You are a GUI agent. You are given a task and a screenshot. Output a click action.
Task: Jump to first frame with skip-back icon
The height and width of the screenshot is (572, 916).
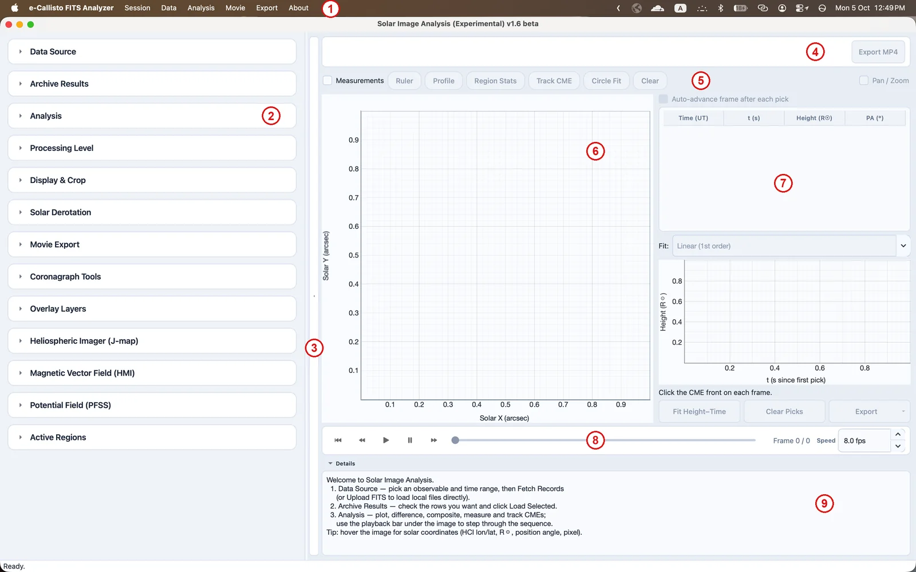pos(338,440)
